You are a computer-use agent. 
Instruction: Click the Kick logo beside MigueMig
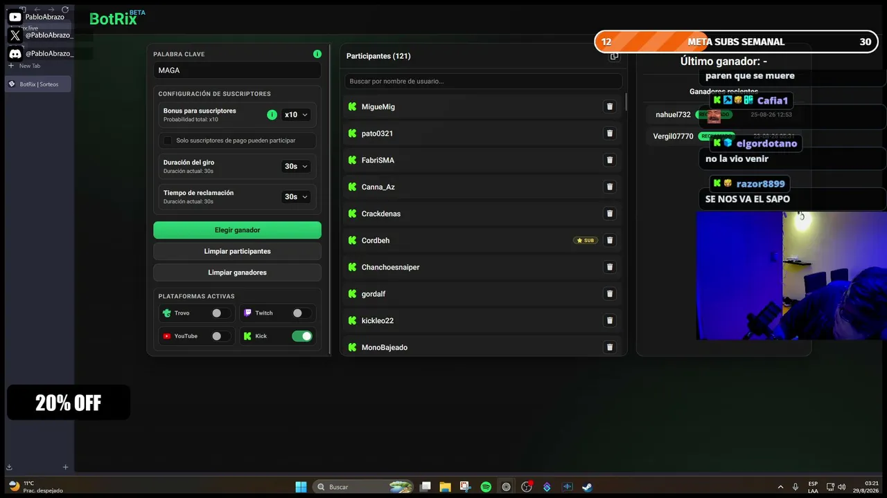352,107
